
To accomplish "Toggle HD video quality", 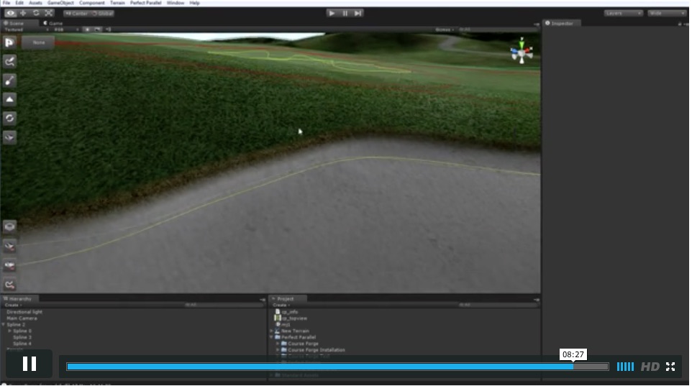I will click(x=650, y=367).
